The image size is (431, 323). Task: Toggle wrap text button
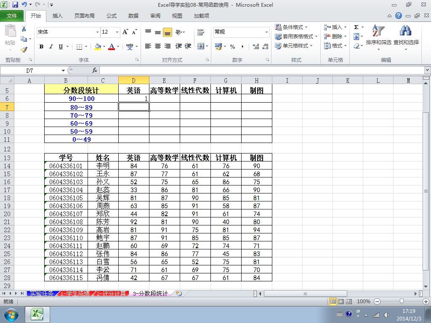click(x=201, y=32)
